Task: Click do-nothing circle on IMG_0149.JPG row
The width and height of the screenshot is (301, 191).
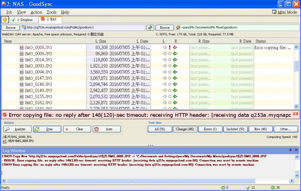Action: [x=170, y=90]
